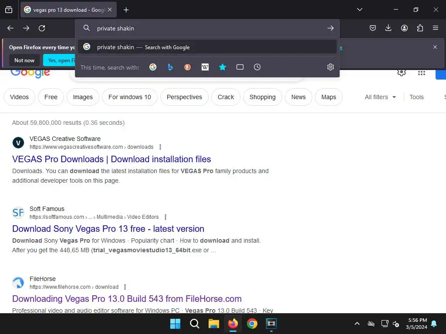Viewport: 446px width, 334px height.
Task: Search open tabs with the tab icon
Action: click(x=240, y=67)
